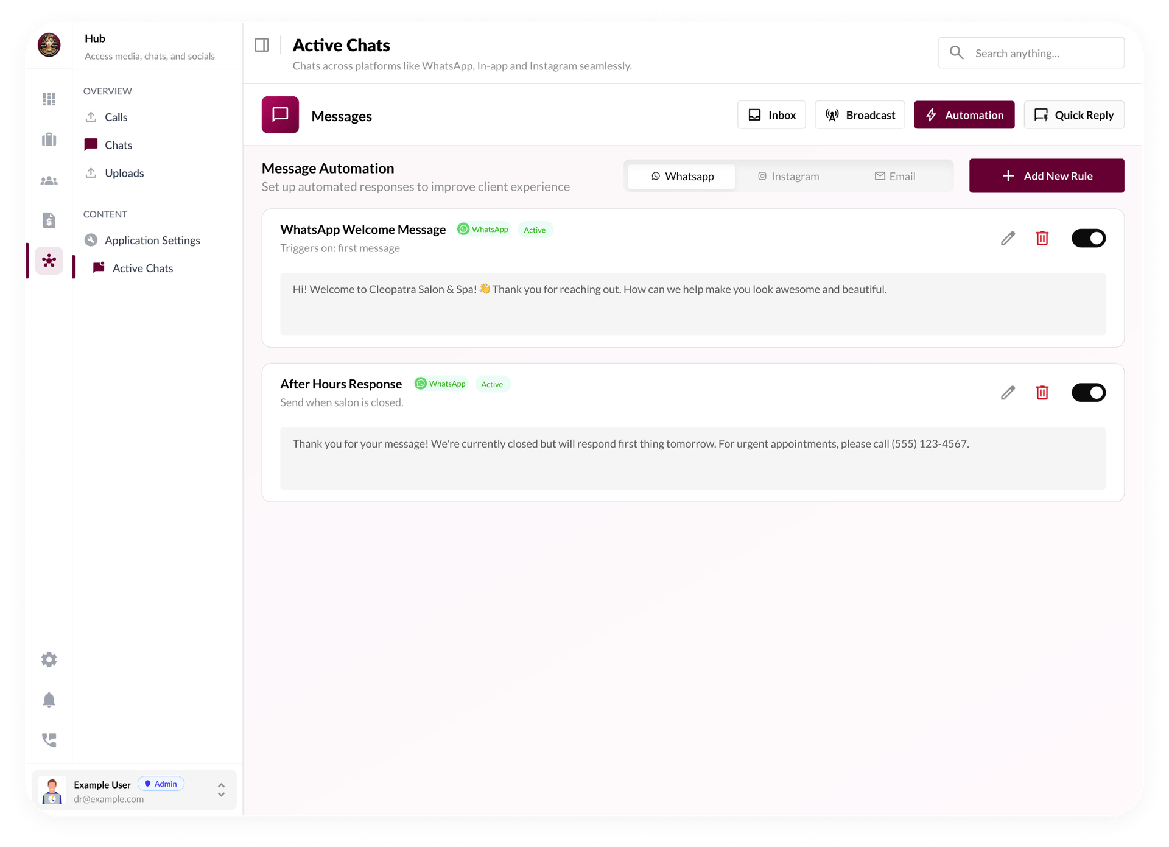The width and height of the screenshot is (1169, 847).
Task: Open the billing document icon in sidebar
Action: click(x=49, y=220)
